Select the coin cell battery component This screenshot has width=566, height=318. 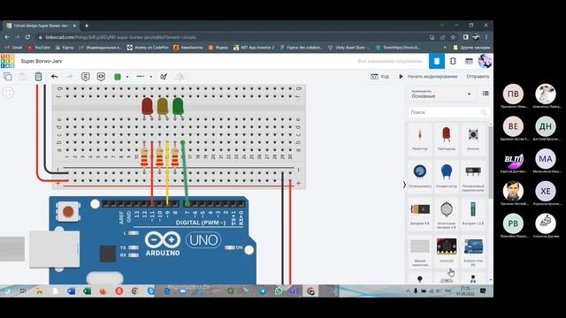[x=447, y=214]
